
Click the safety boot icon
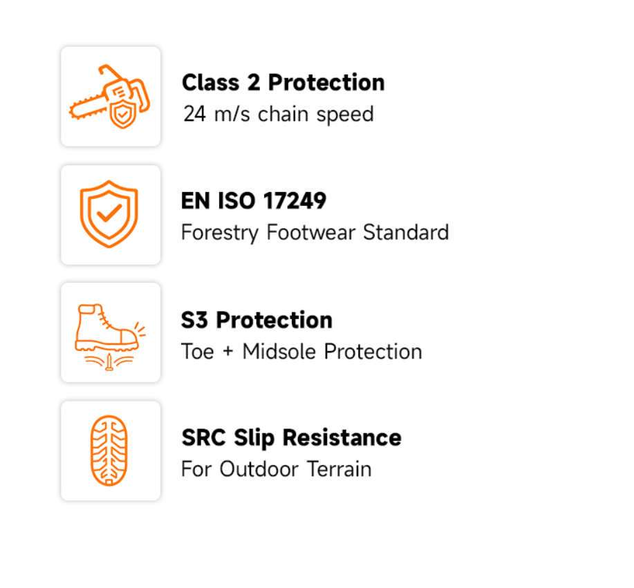tap(110, 336)
